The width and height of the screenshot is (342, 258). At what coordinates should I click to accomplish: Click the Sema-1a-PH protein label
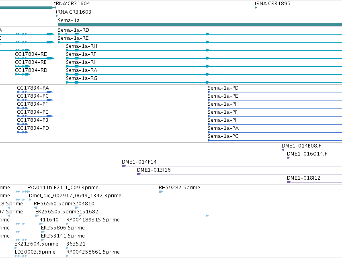tap(223, 104)
